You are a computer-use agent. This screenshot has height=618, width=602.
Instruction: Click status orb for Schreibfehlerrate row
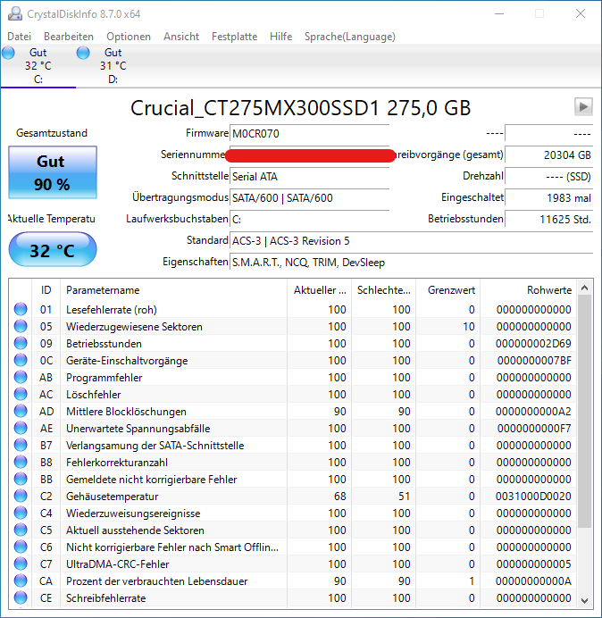pos(21,597)
